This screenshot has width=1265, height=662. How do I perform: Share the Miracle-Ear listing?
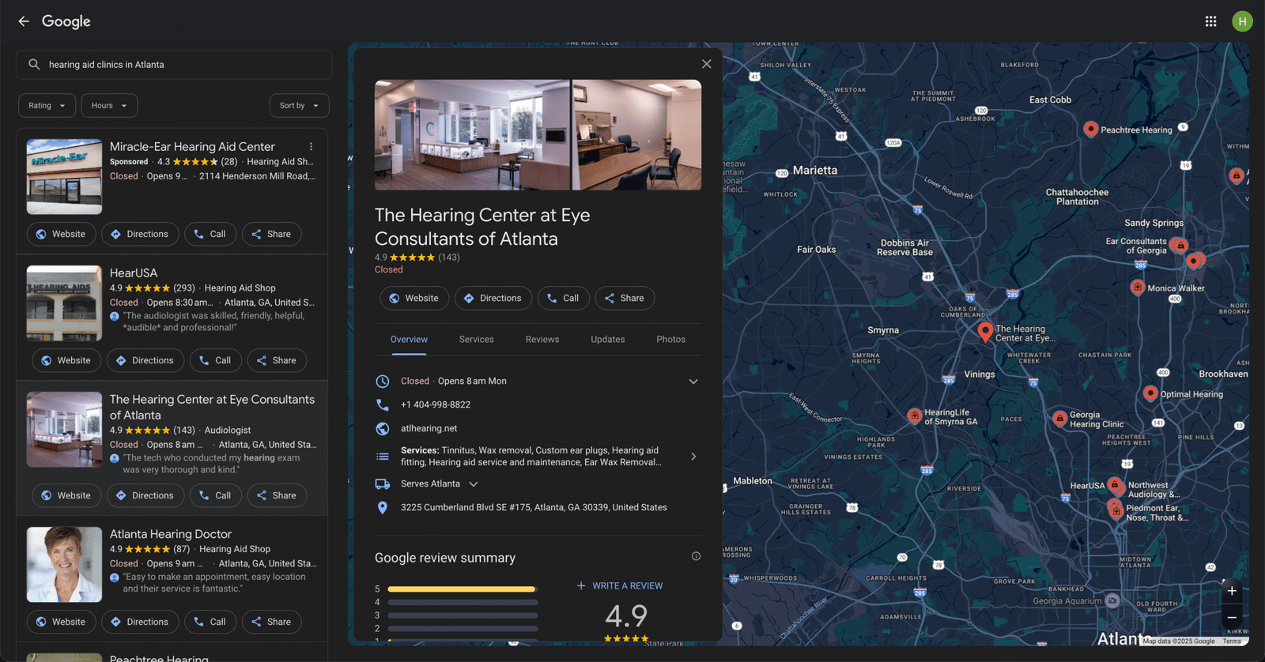click(271, 234)
